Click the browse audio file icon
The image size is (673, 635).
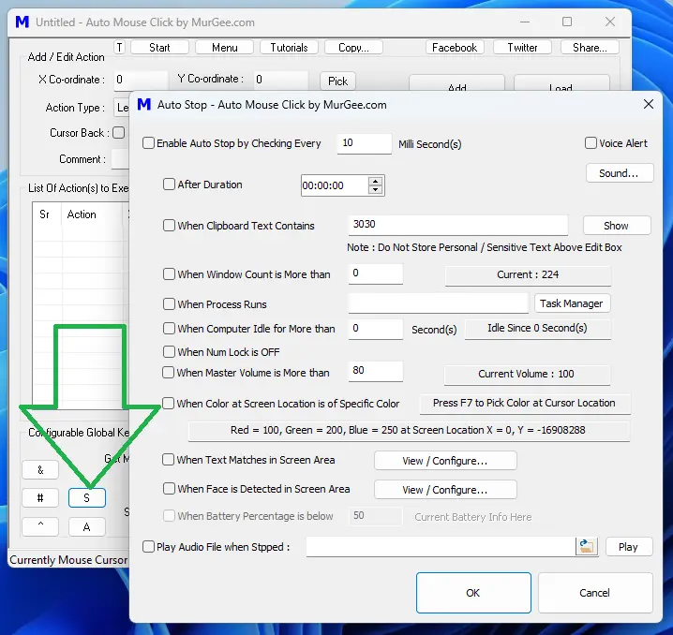click(587, 547)
